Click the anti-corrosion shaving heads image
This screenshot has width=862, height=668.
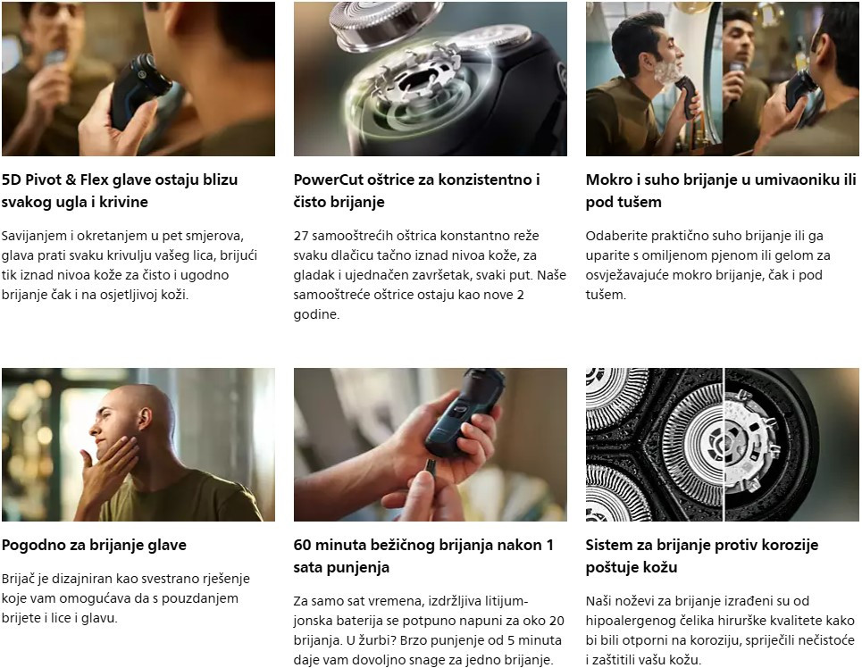point(723,444)
